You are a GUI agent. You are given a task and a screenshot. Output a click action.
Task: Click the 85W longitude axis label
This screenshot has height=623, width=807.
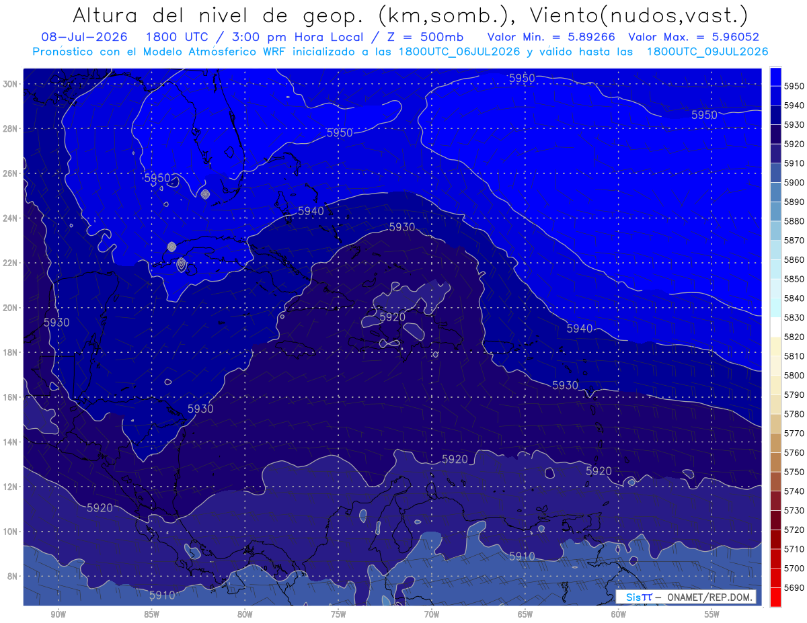pyautogui.click(x=151, y=614)
